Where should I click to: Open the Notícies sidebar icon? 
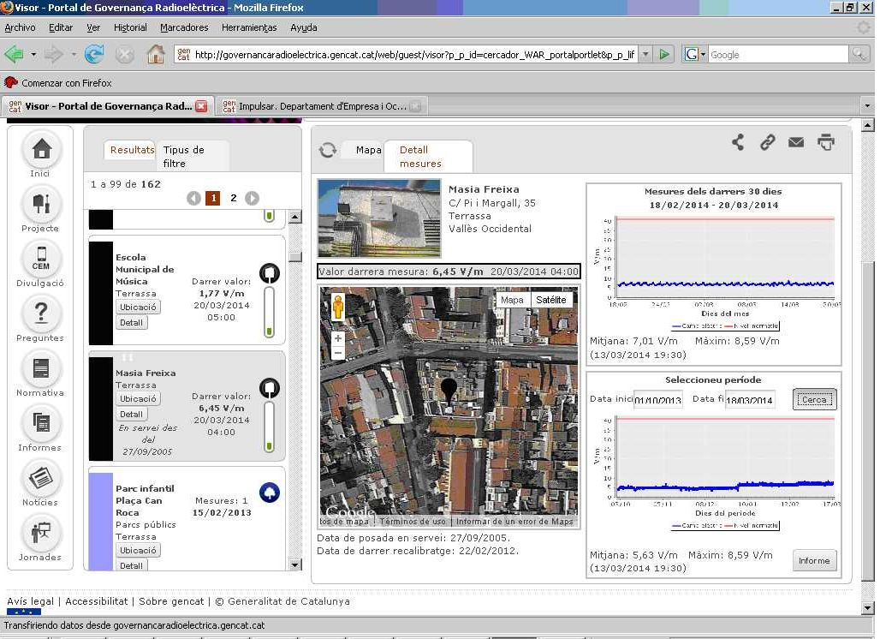tap(41, 478)
